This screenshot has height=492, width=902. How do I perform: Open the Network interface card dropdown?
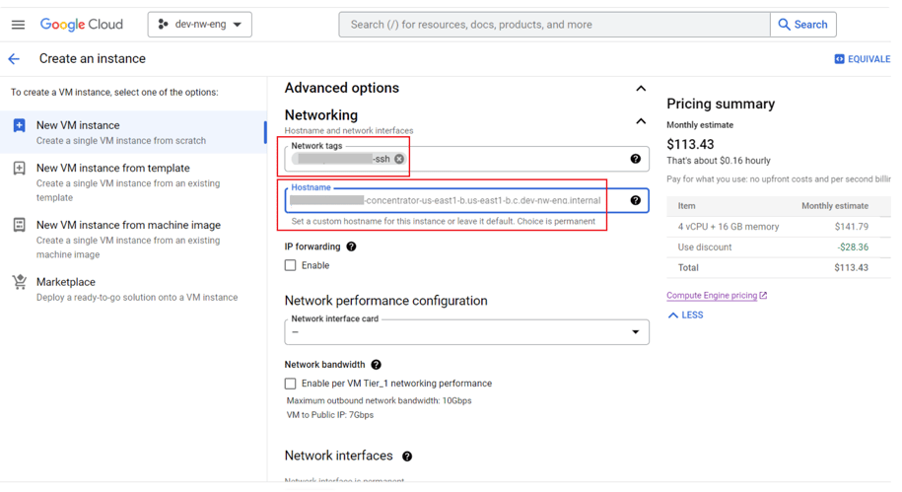(x=466, y=332)
